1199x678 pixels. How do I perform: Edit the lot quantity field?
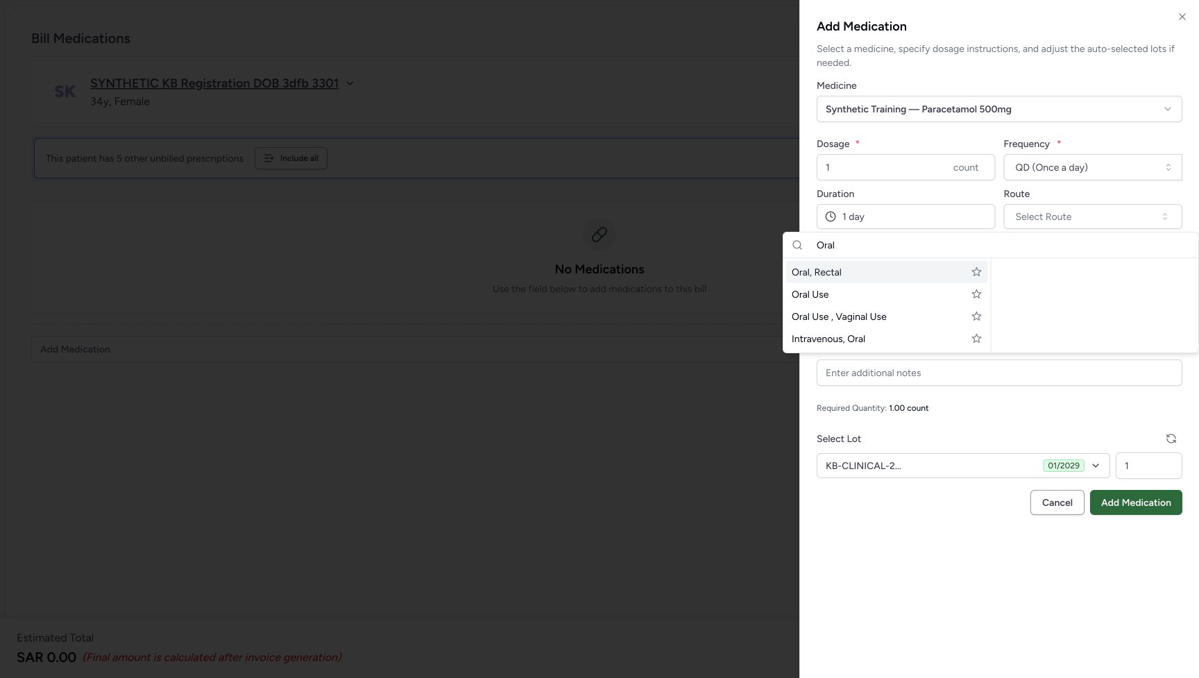(1148, 466)
